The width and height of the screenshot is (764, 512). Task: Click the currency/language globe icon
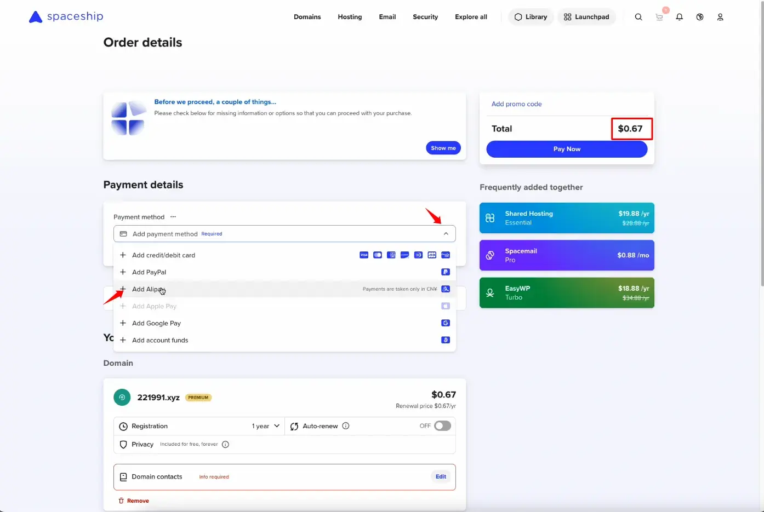coord(700,17)
